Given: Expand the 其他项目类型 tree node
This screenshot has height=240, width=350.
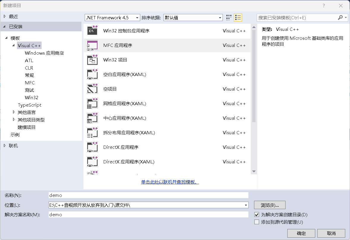Looking at the screenshot, I should click(14, 119).
